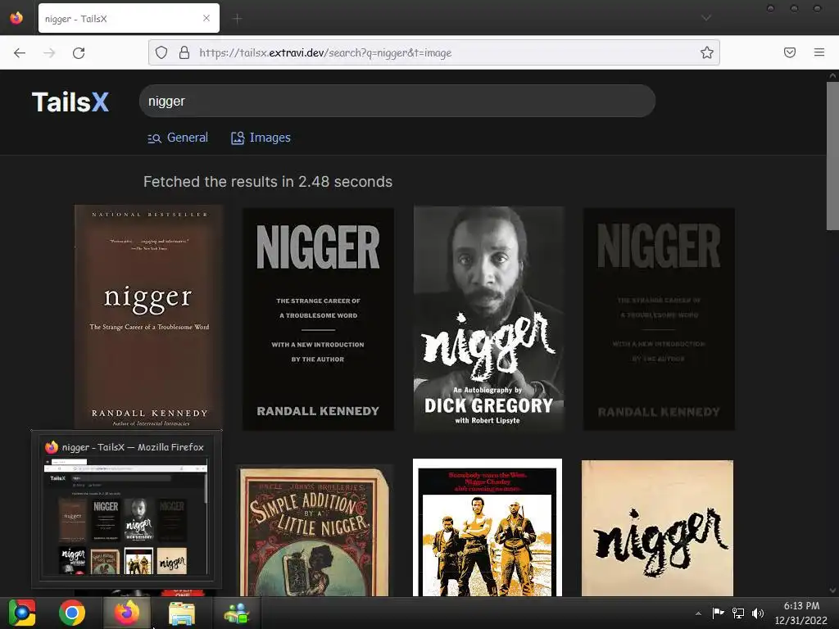
Task: Focus the URL address bar
Action: click(x=434, y=52)
